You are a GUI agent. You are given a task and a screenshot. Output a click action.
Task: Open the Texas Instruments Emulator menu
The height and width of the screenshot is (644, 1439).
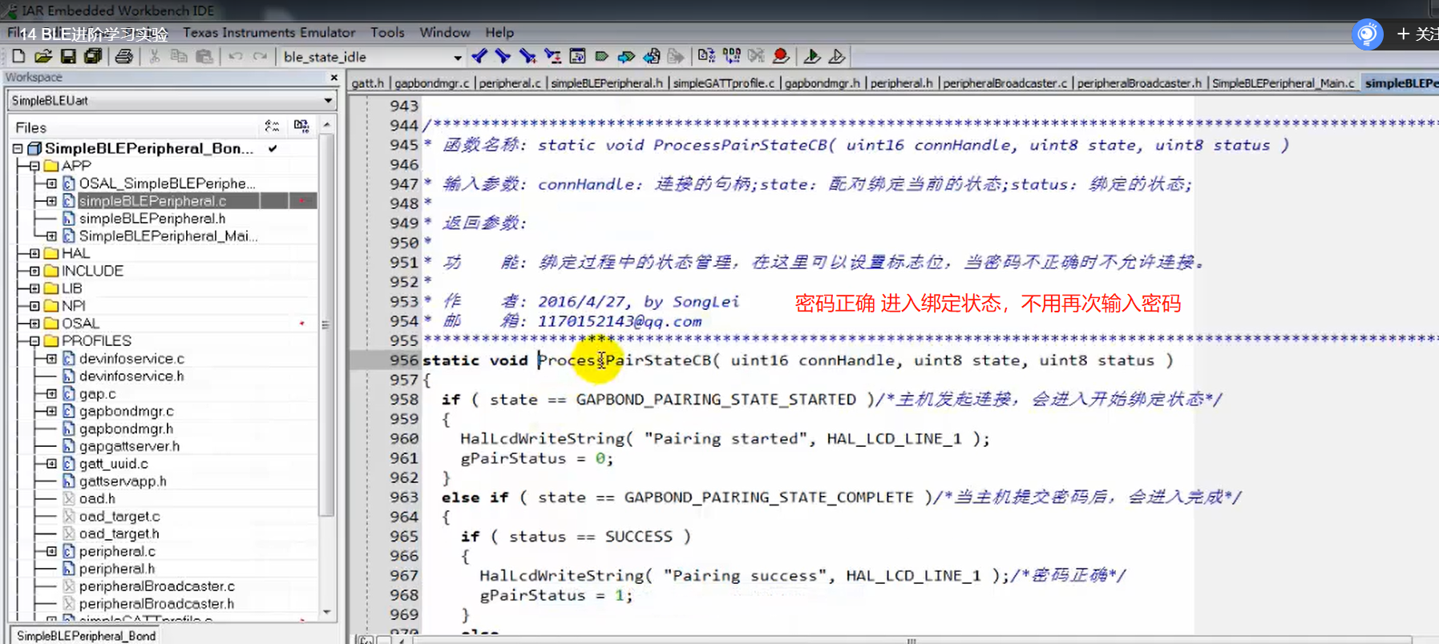[269, 33]
